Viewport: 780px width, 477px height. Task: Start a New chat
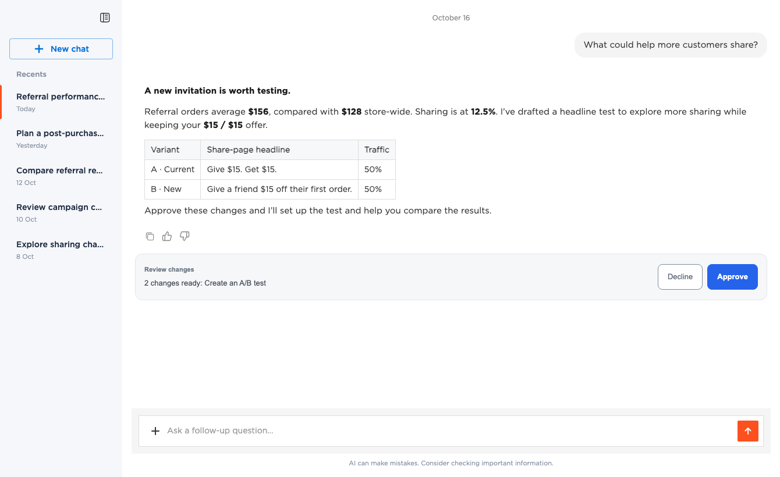[61, 49]
